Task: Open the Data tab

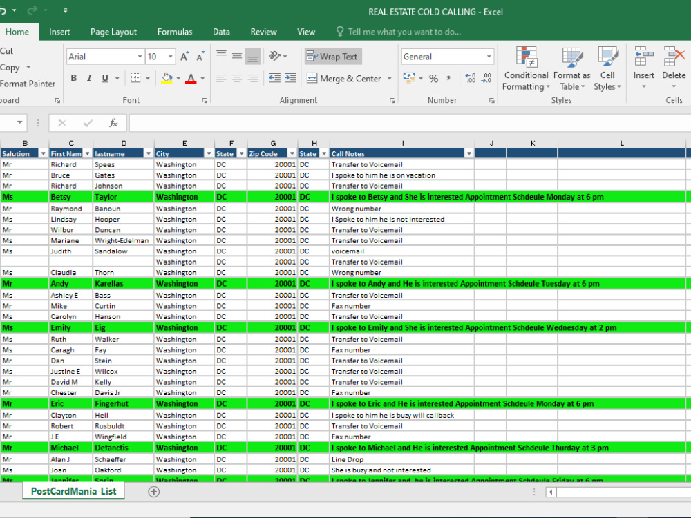Action: coord(221,32)
